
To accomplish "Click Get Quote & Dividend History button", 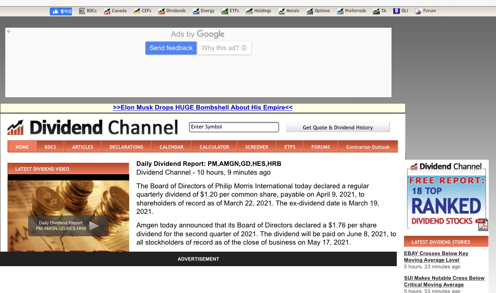I will tap(338, 127).
